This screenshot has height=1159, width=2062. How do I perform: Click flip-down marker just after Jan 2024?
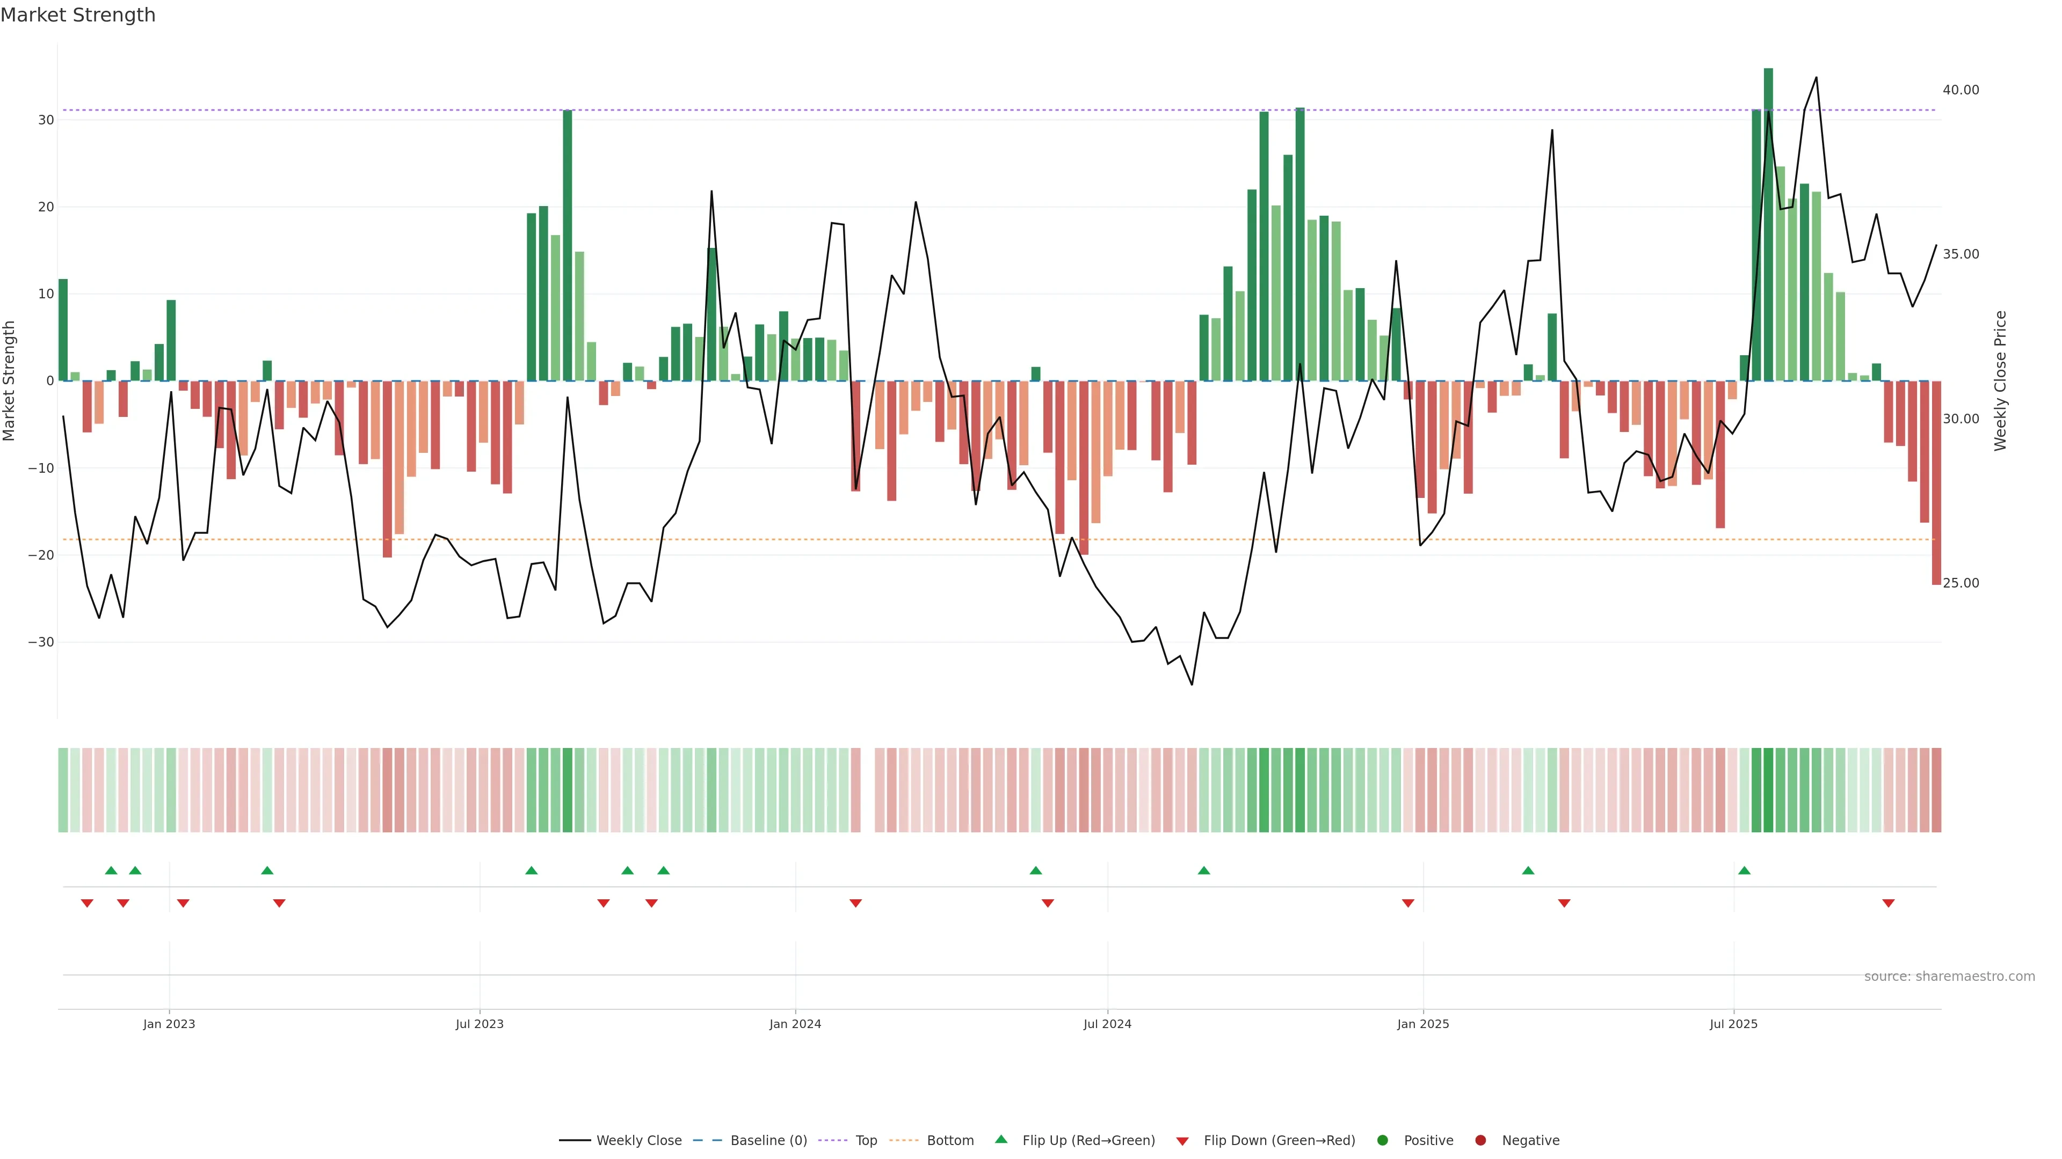pos(856,903)
